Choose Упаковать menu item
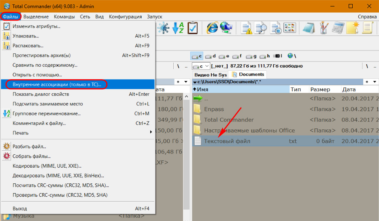 pos(78,36)
